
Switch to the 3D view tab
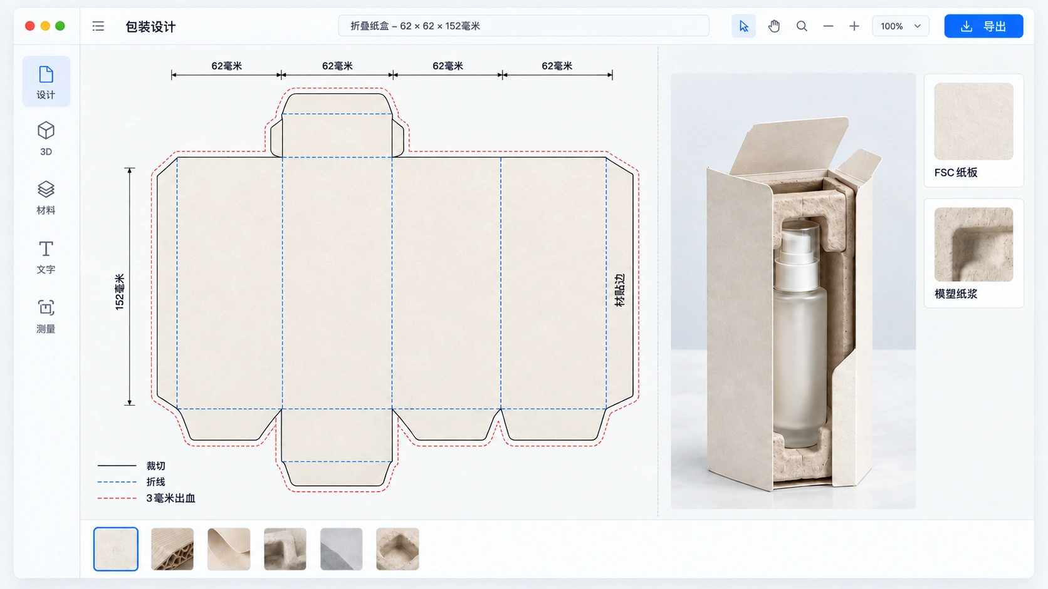[x=46, y=138]
